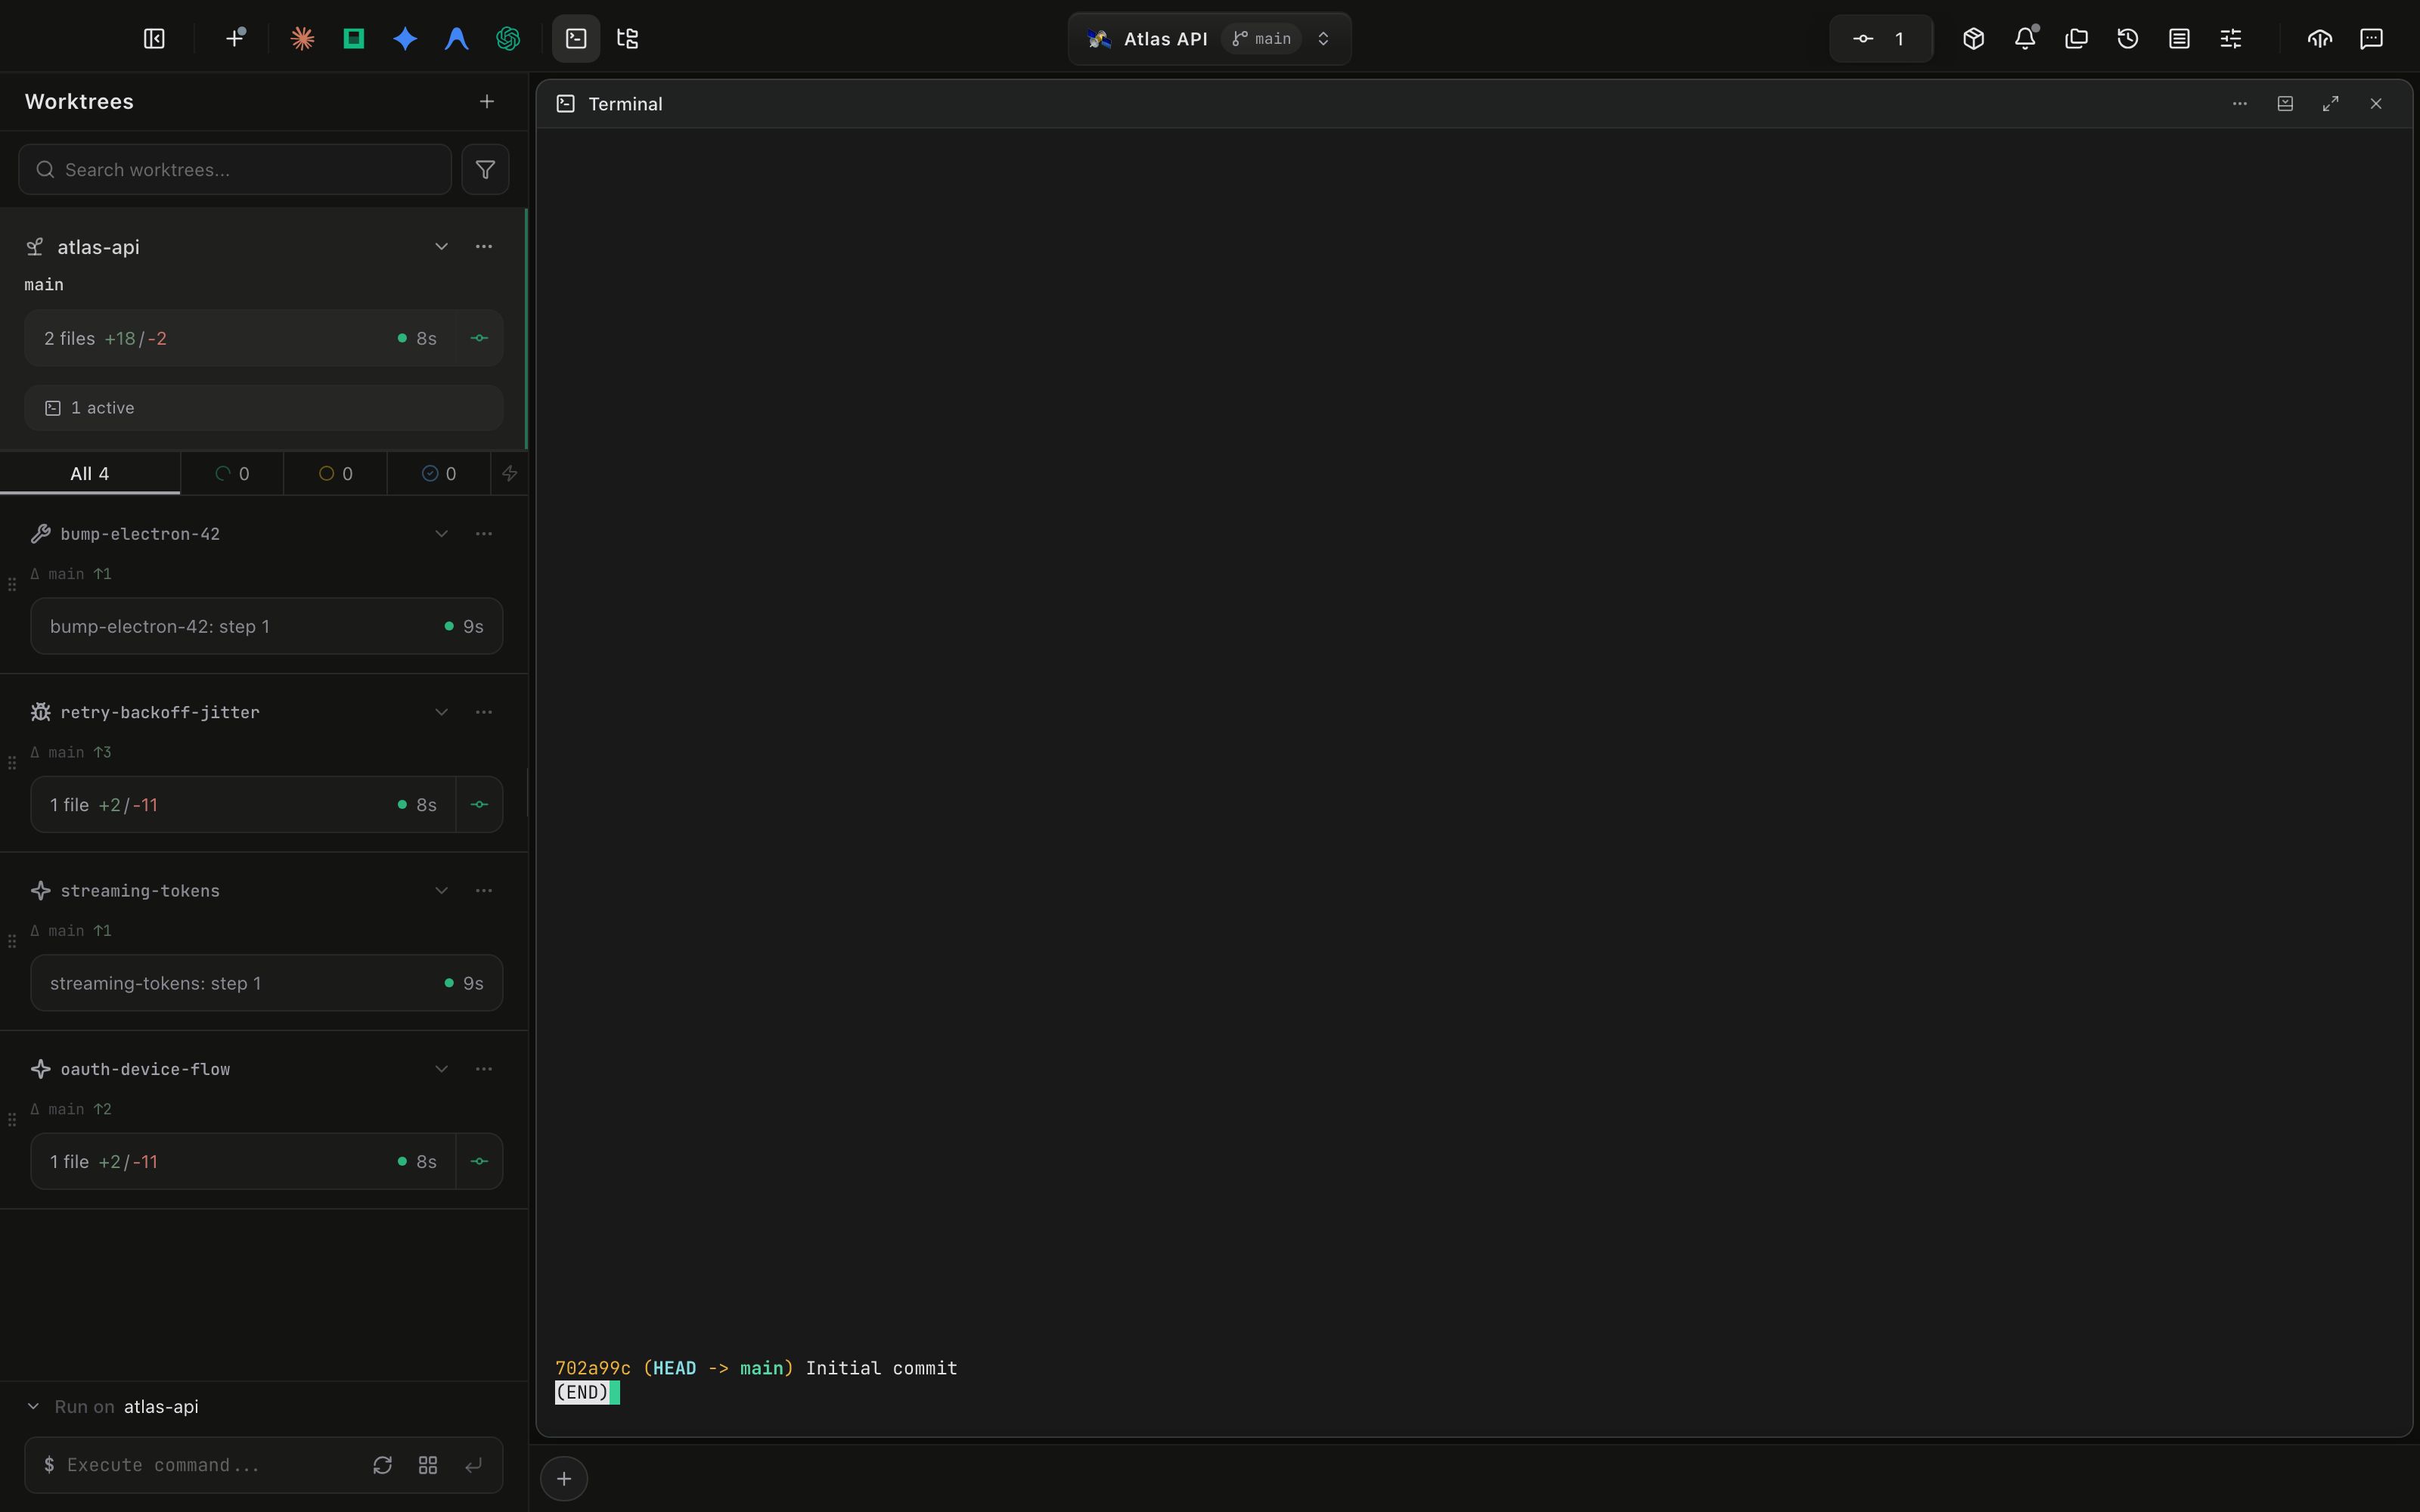Select the All 4 tab

tap(90, 474)
